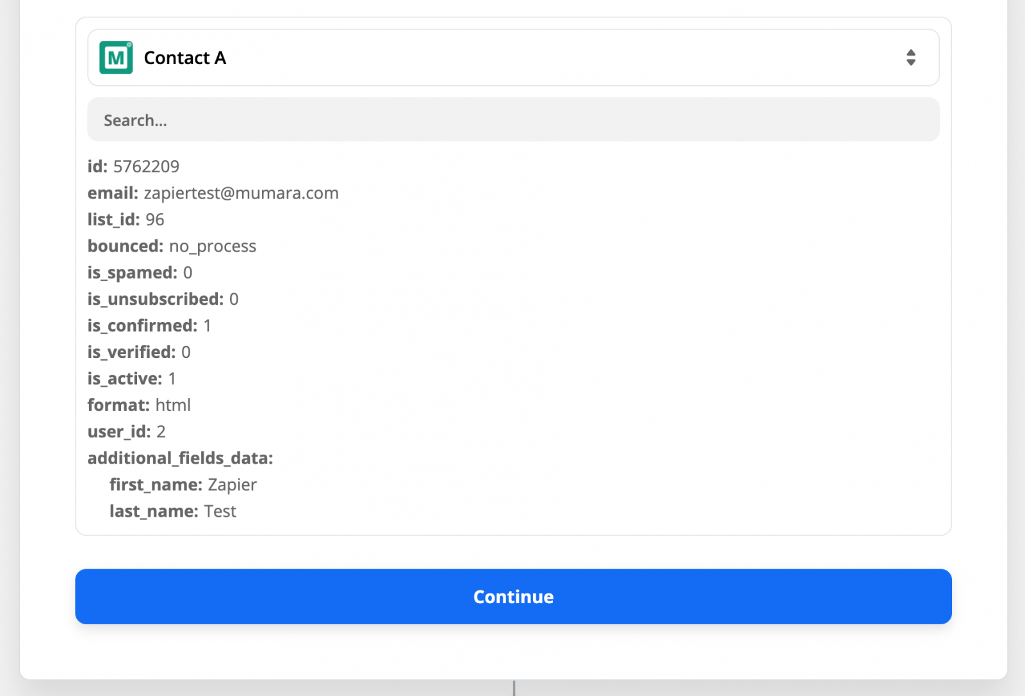The width and height of the screenshot is (1025, 696).
Task: Click the list_id 96 entry
Action: click(126, 220)
